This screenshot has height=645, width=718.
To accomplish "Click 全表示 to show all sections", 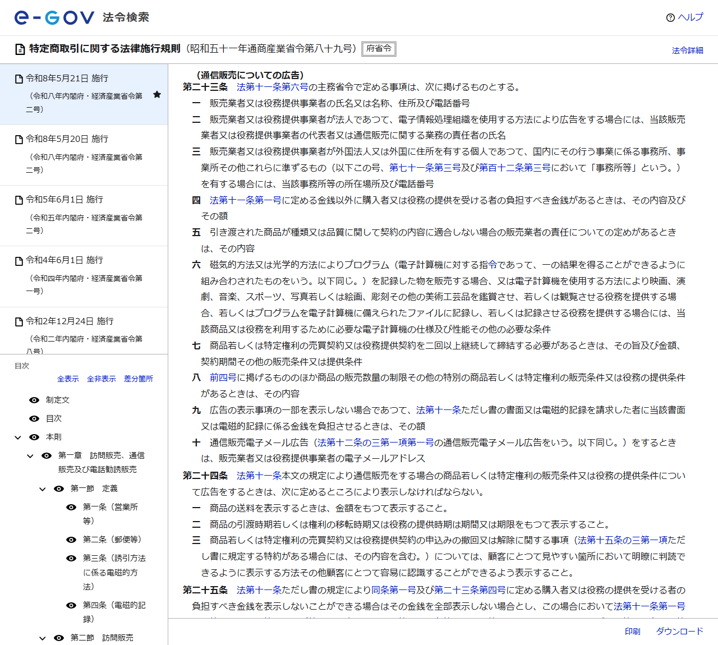I will [x=68, y=379].
